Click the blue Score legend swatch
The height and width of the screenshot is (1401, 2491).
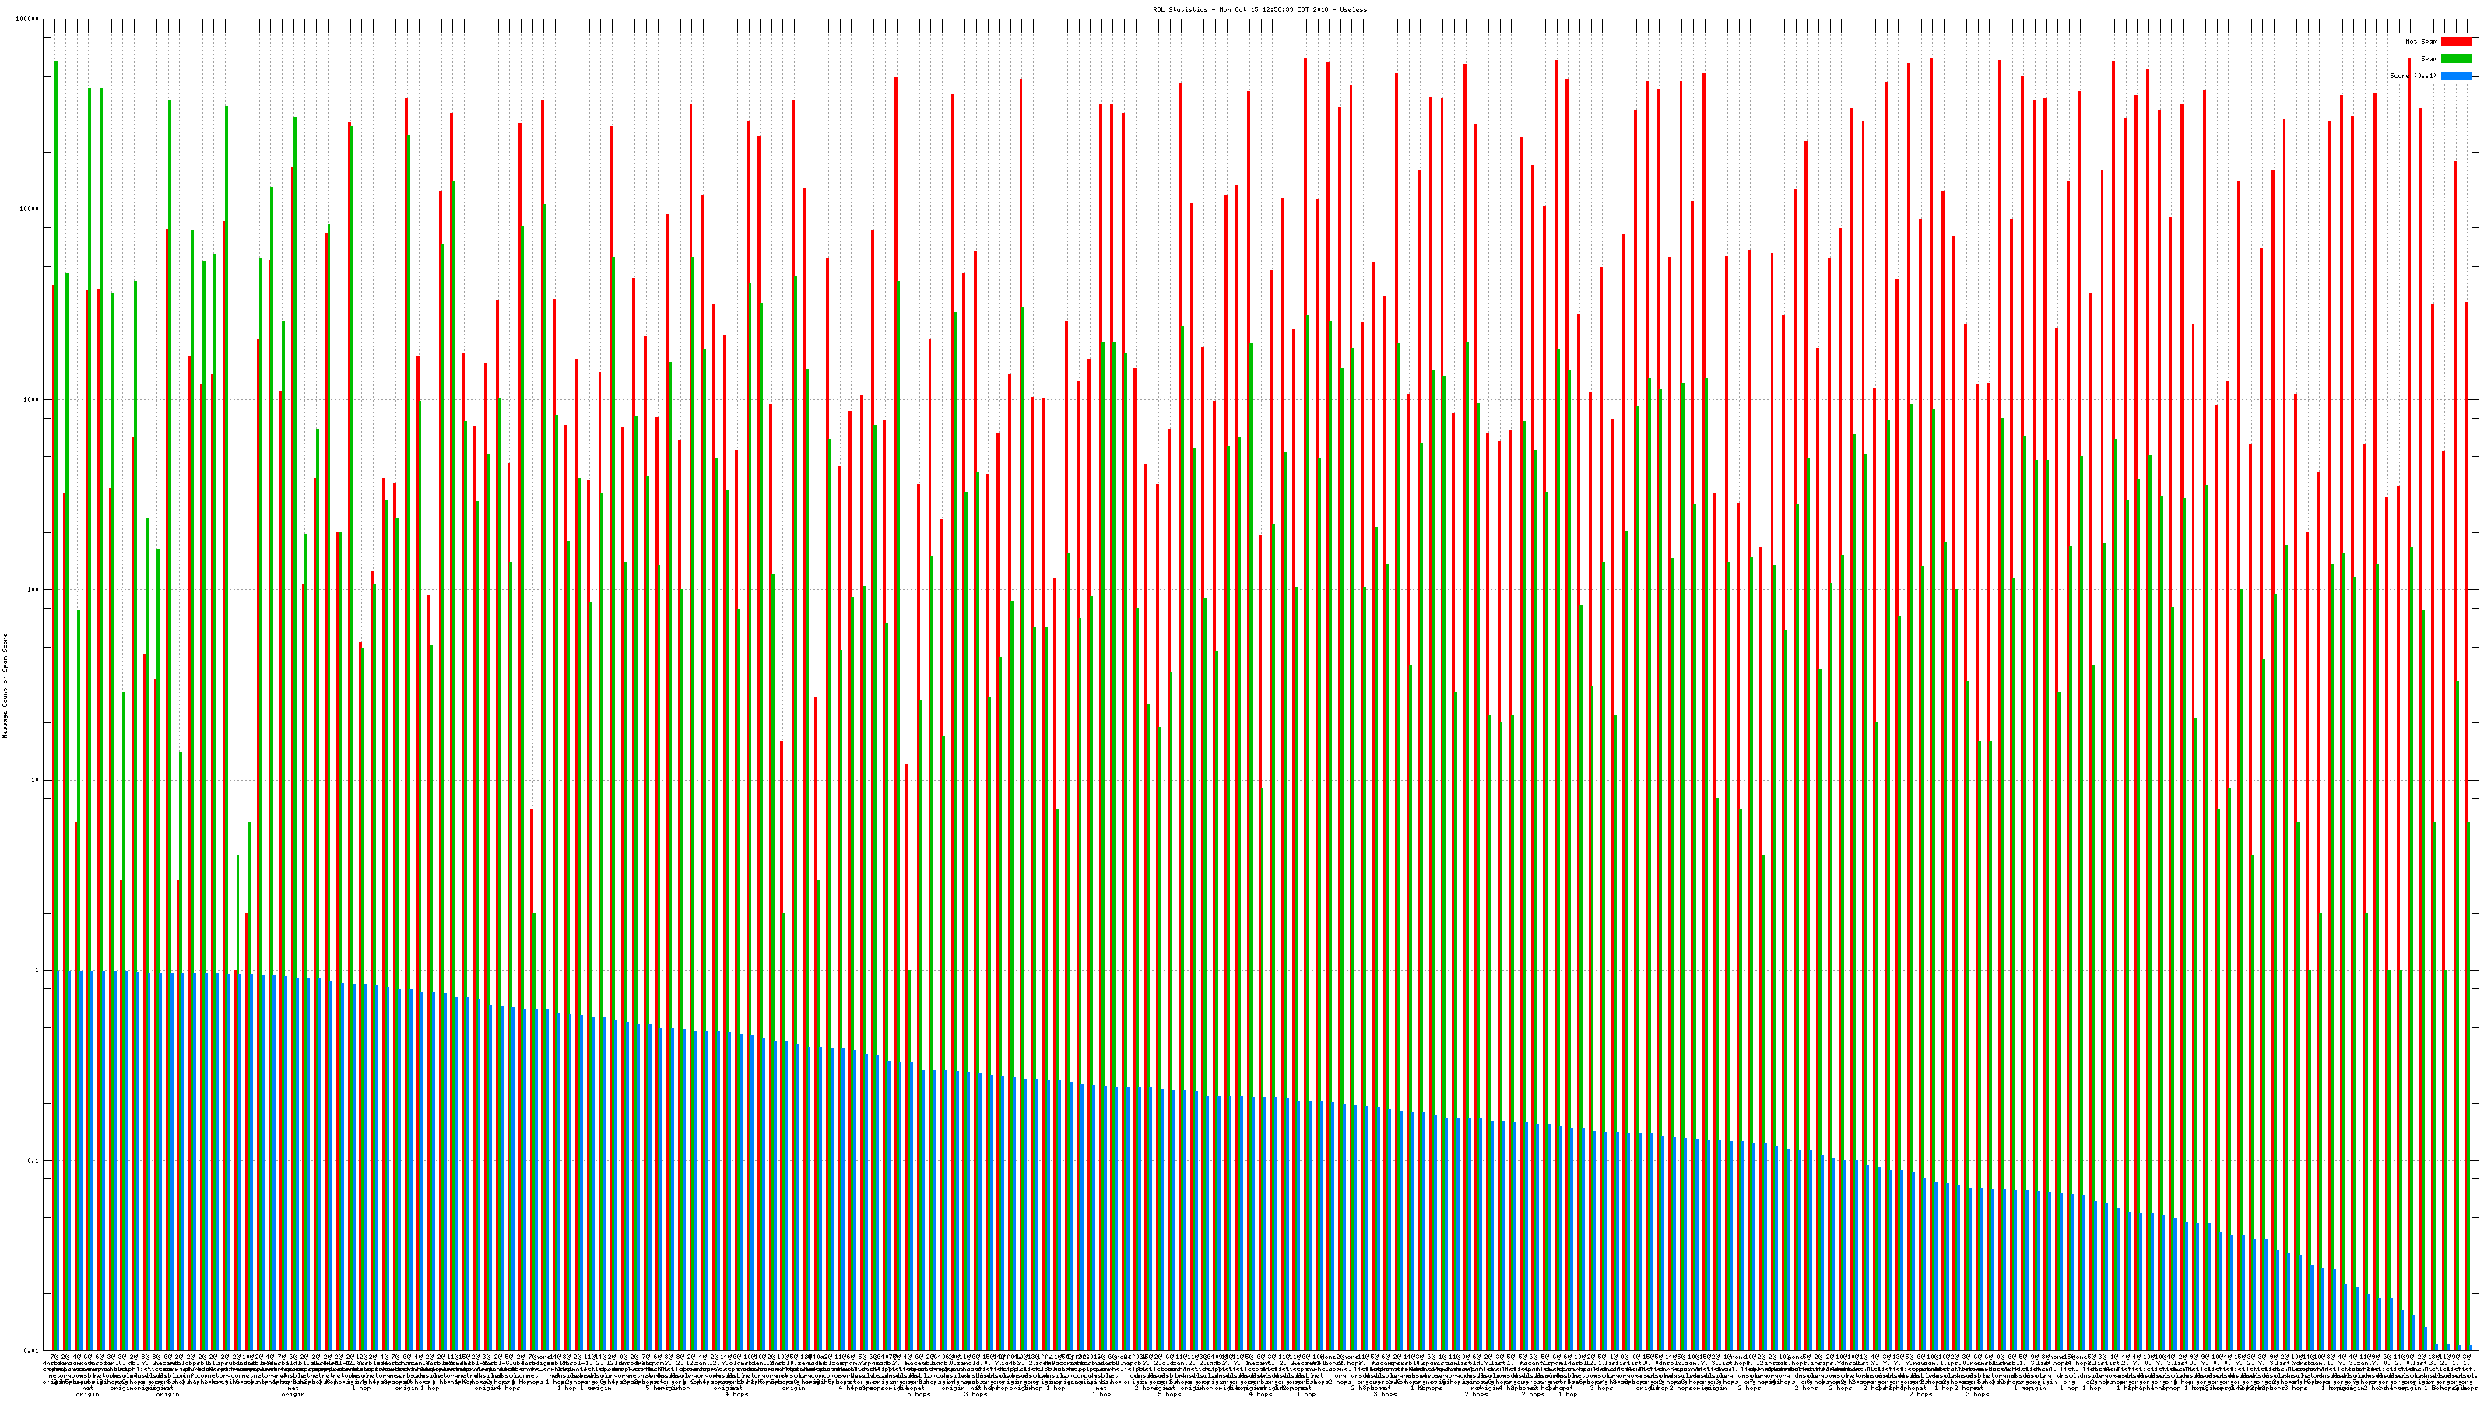(x=2455, y=75)
